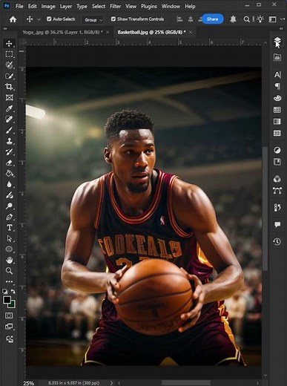Click the vertical canvas scrollbar
Screen dimensions: 287x386
(265, 209)
